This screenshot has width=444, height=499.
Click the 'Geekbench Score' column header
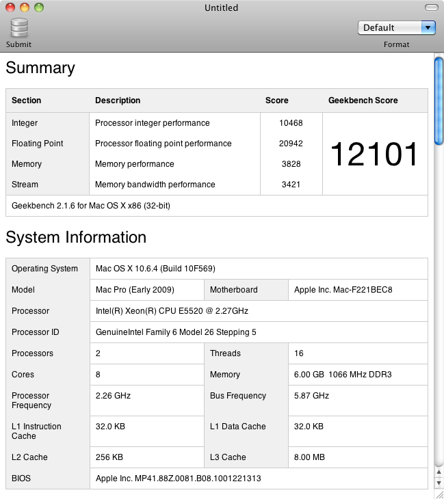click(x=363, y=100)
